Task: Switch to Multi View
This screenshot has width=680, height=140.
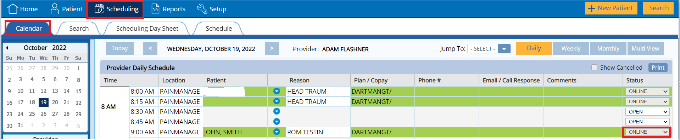Action: (x=645, y=48)
